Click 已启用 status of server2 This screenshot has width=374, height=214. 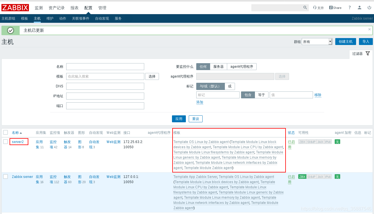coord(291,144)
